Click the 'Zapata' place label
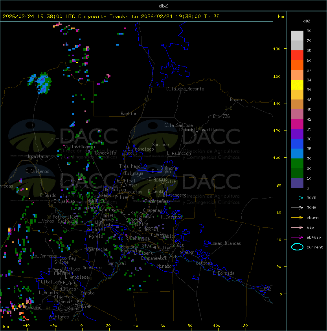This screenshot has height=331, width=327. coord(87,293)
